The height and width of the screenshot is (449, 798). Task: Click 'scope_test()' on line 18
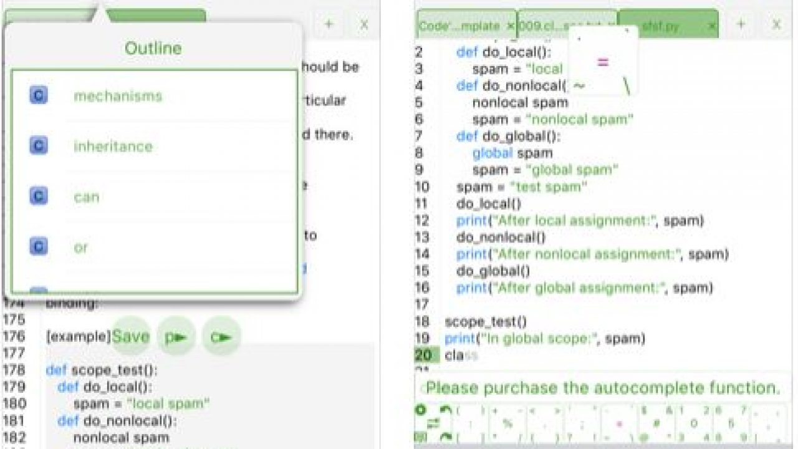pyautogui.click(x=486, y=322)
